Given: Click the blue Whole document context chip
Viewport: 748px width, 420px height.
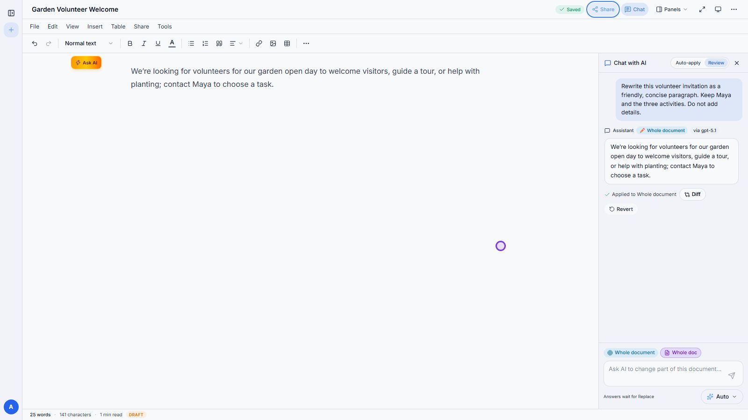Looking at the screenshot, I should point(631,353).
